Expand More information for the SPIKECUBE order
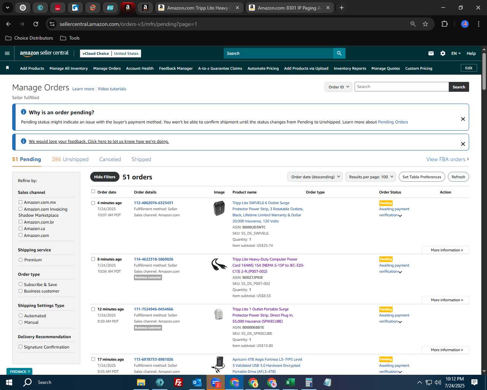The height and width of the screenshot is (390, 487). point(446,350)
